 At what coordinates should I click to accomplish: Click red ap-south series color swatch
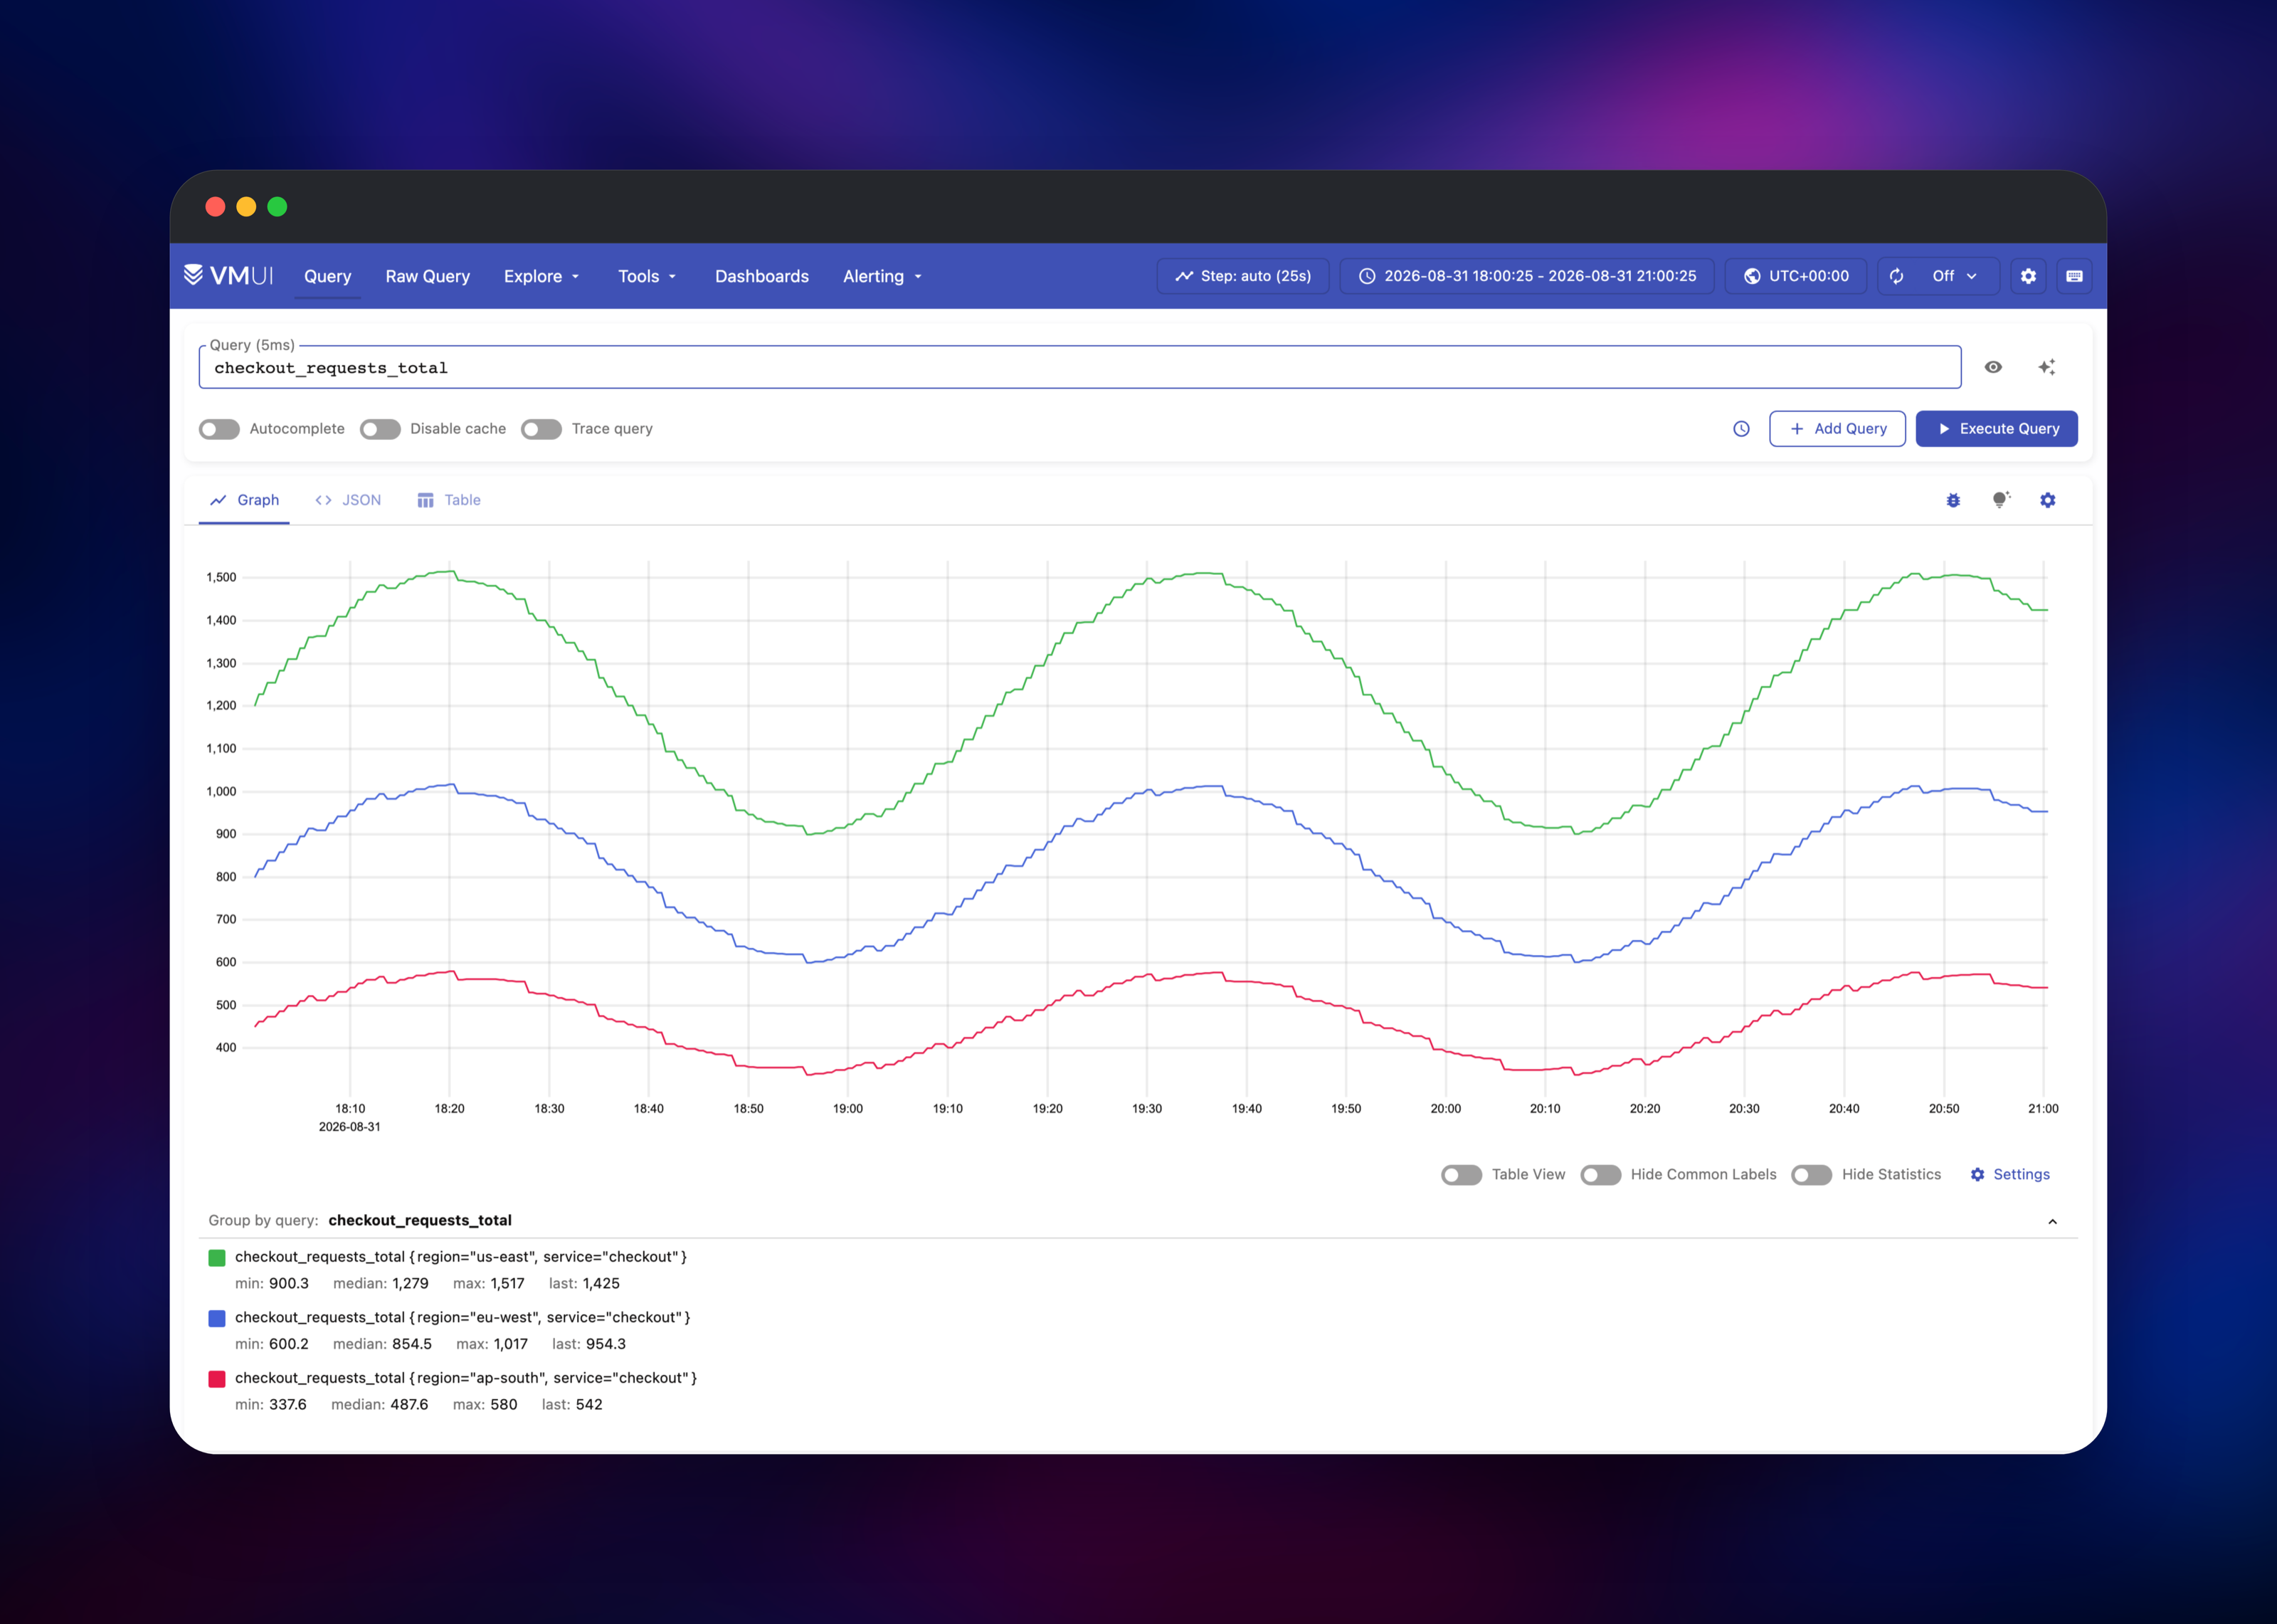[217, 1379]
